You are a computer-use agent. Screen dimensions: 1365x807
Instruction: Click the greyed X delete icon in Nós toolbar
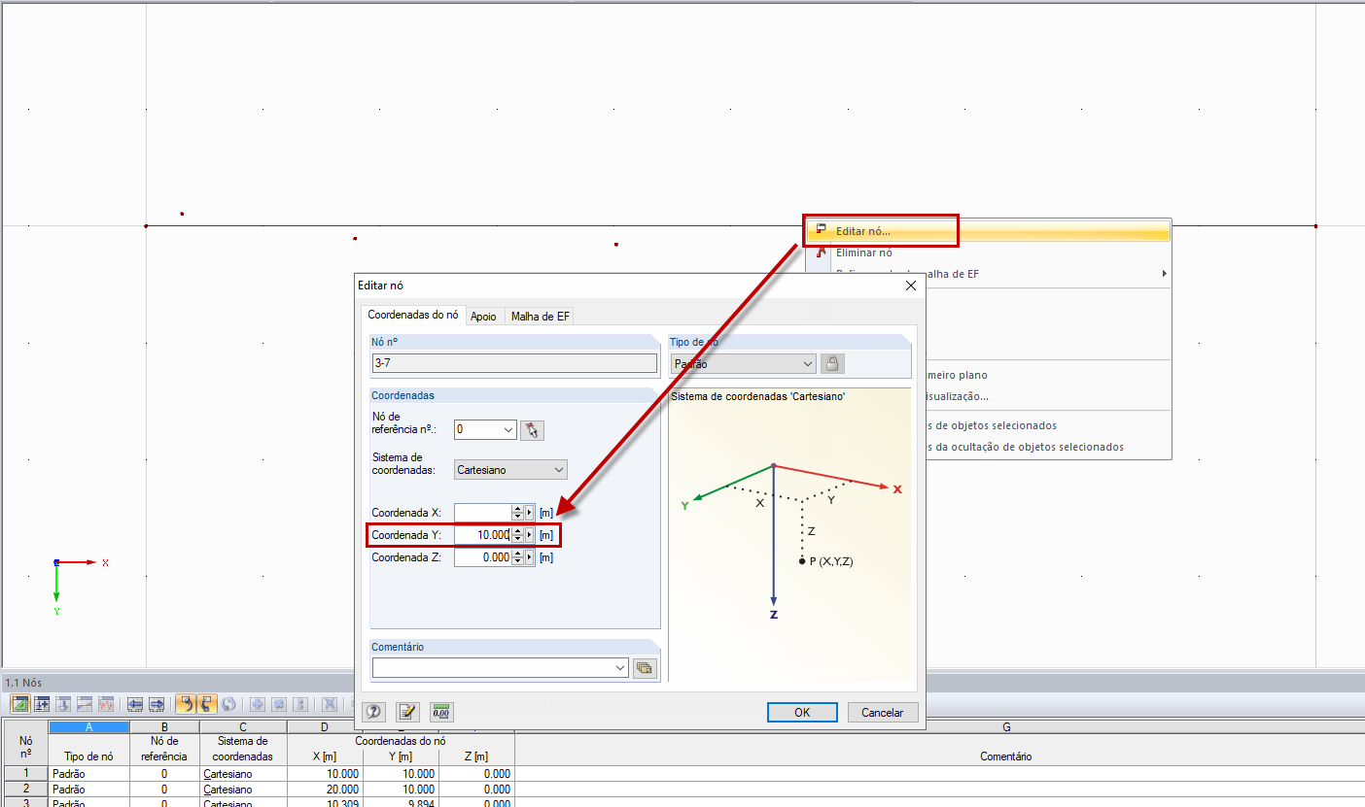coord(330,704)
